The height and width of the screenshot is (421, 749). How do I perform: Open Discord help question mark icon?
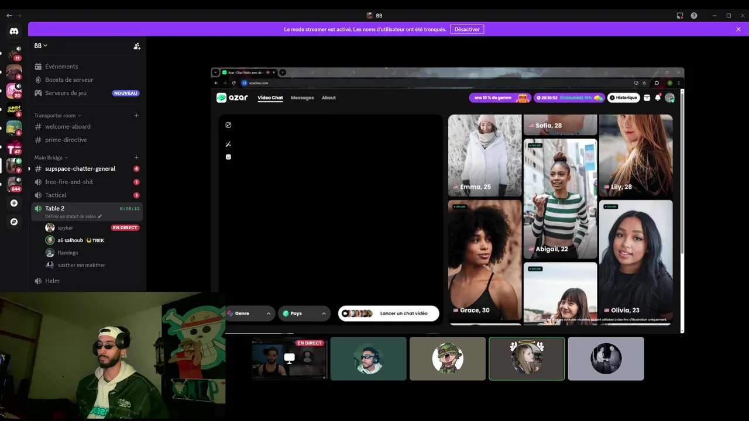694,16
